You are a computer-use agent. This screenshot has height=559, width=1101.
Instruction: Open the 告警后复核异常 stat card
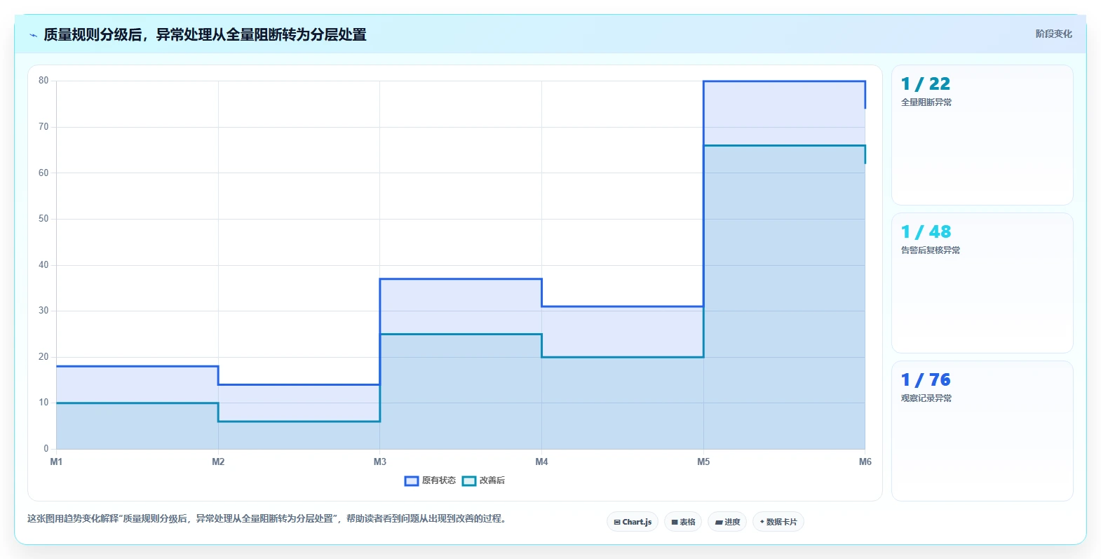point(982,283)
